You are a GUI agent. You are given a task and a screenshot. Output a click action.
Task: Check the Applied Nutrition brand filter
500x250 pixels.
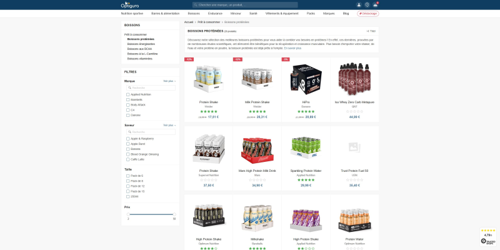(128, 95)
